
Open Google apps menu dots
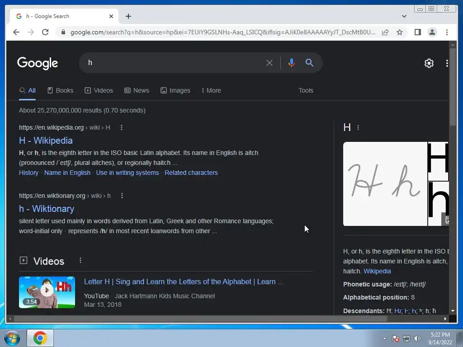point(447,63)
